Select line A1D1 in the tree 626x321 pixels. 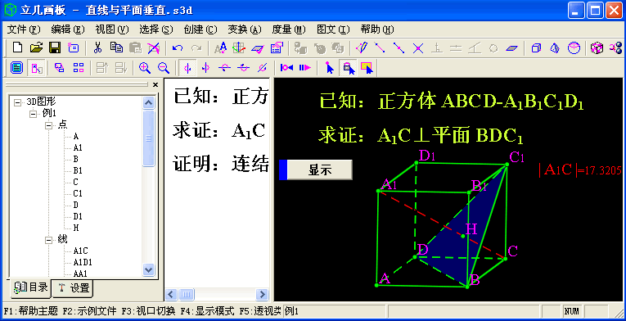[x=83, y=262]
